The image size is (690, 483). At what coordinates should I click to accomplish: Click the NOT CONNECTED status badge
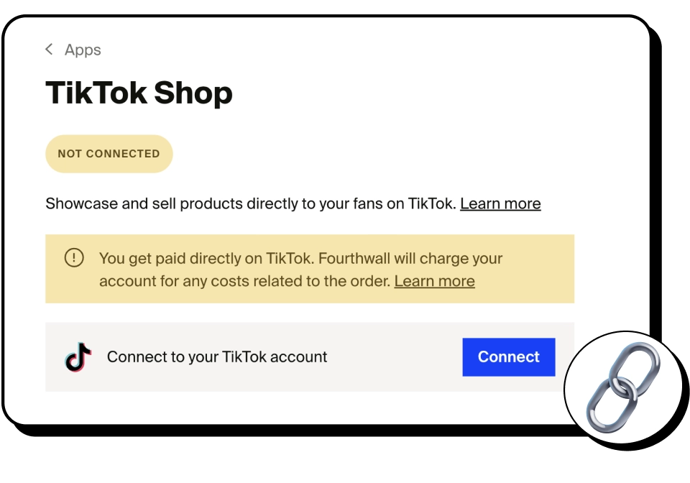[x=109, y=154]
